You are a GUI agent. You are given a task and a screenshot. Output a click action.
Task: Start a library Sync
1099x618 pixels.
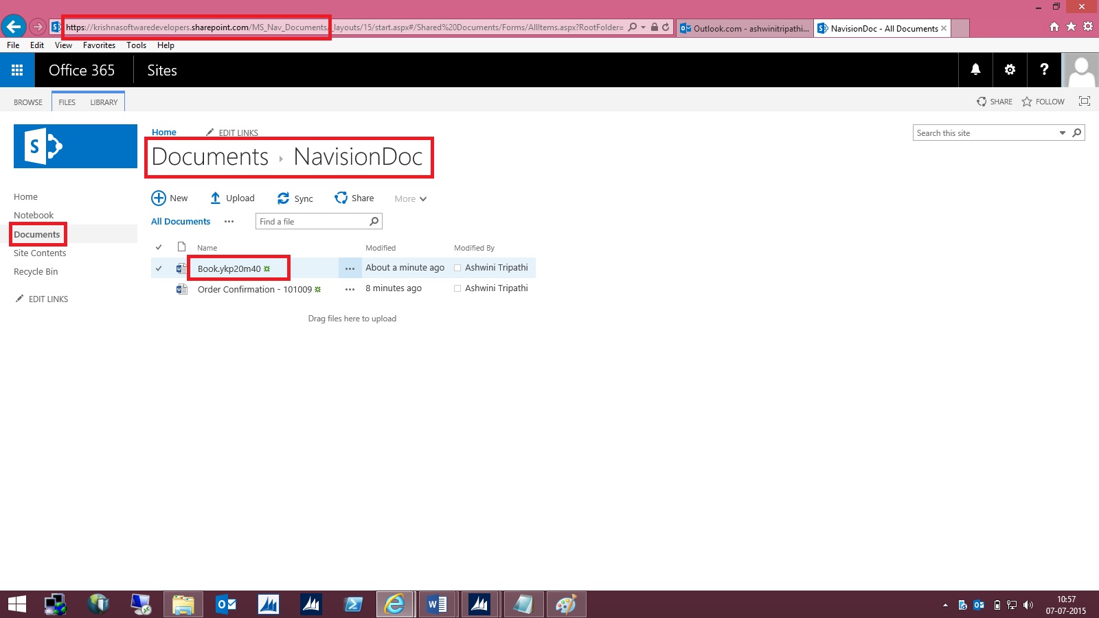[x=284, y=198]
